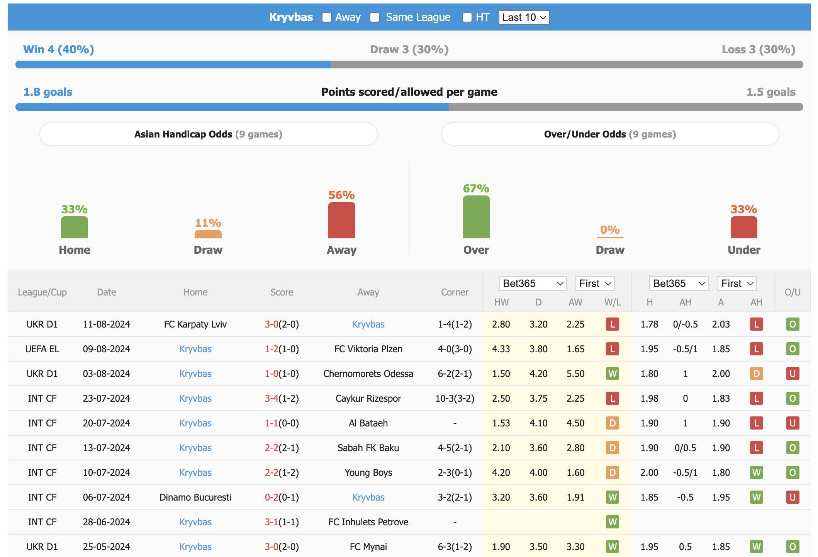The image size is (818, 557).
Task: Click the red Under 33% bar
Action: 744,228
